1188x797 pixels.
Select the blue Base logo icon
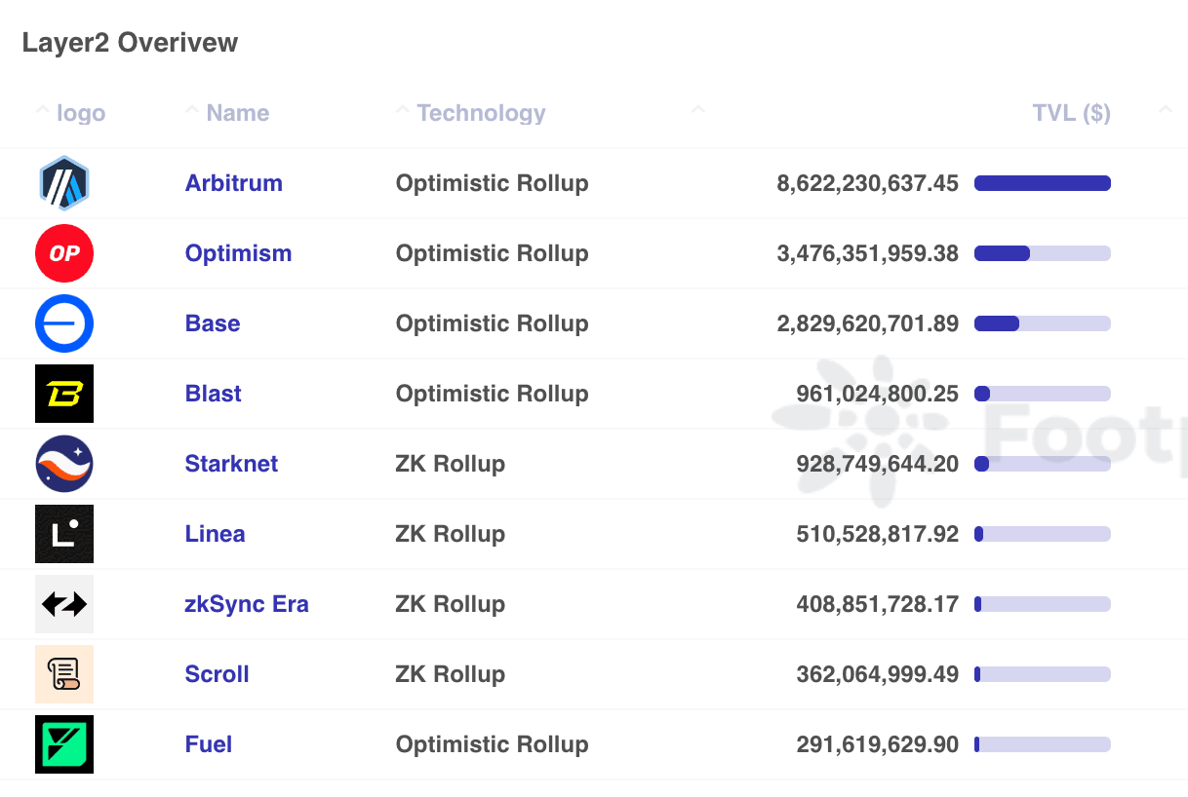pos(64,323)
